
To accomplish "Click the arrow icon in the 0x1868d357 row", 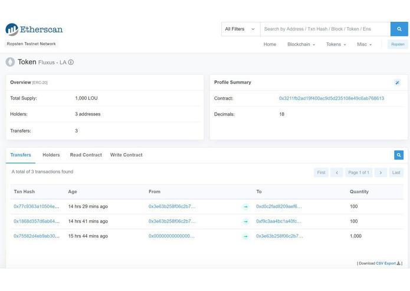I will coord(245,221).
